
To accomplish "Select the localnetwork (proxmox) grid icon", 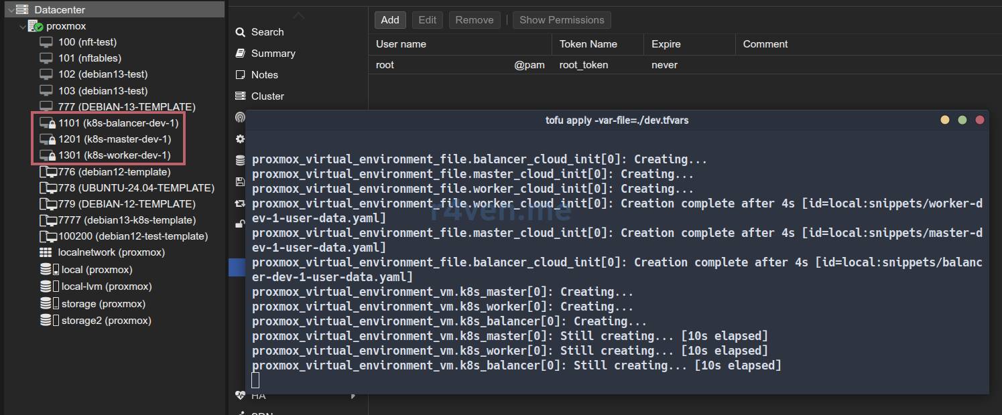I will [46, 252].
